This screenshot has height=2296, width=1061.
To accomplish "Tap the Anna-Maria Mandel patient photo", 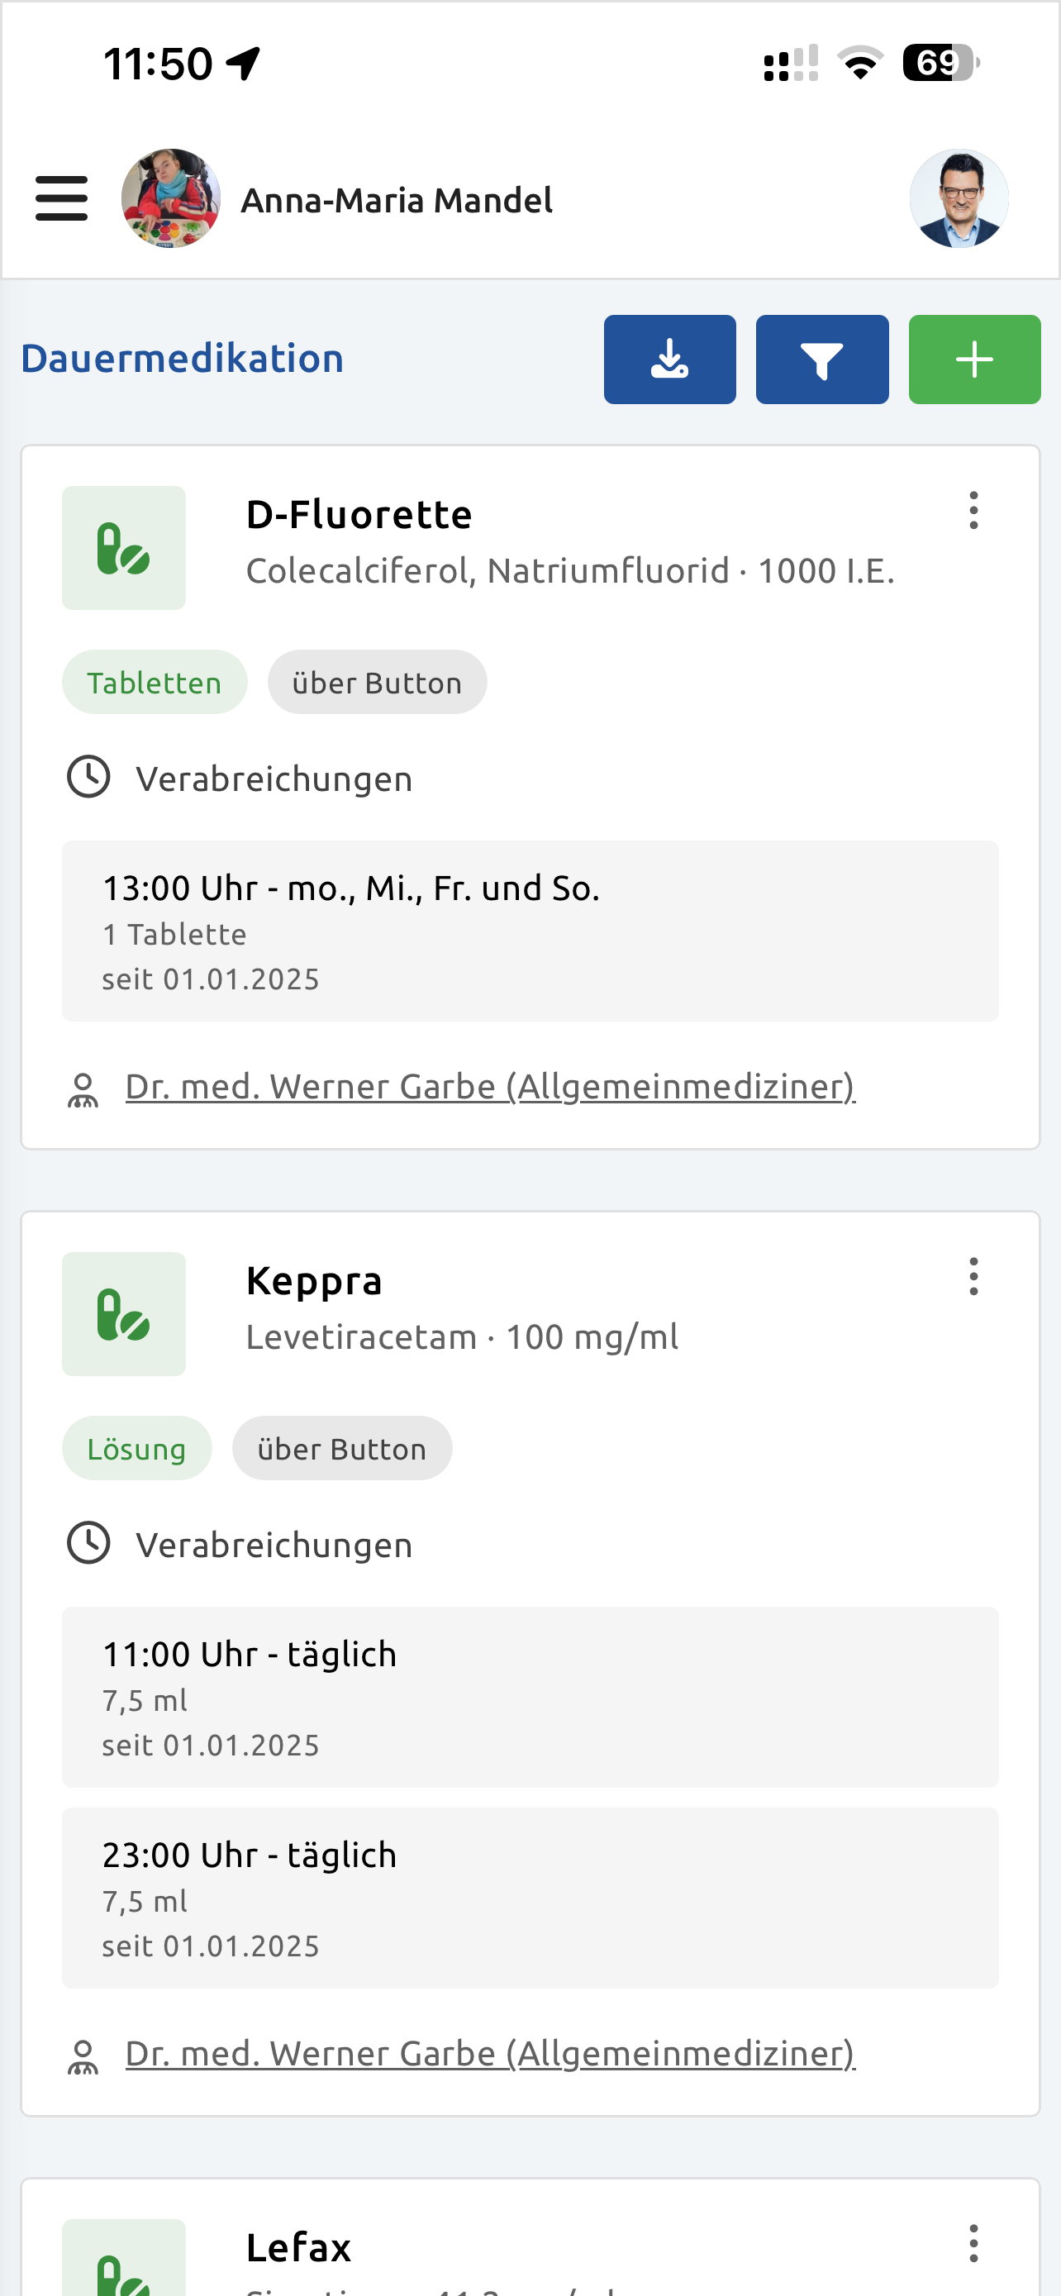I will pos(171,198).
